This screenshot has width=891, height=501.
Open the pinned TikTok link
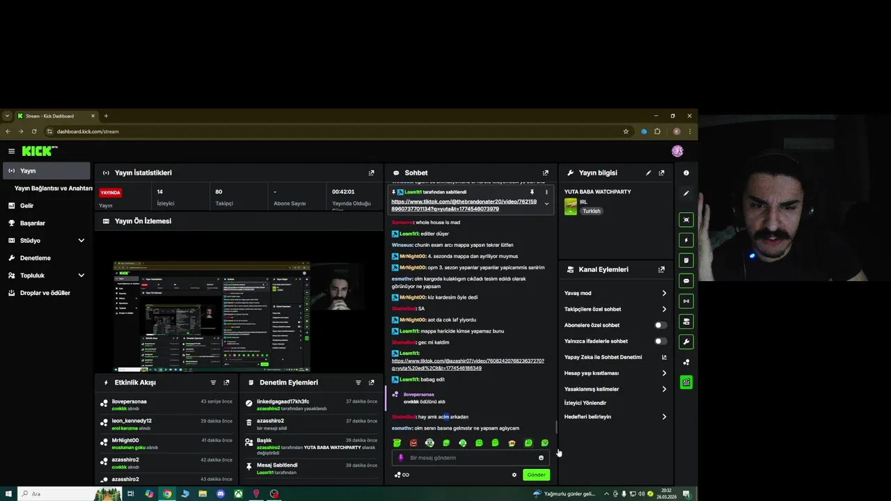click(x=464, y=205)
